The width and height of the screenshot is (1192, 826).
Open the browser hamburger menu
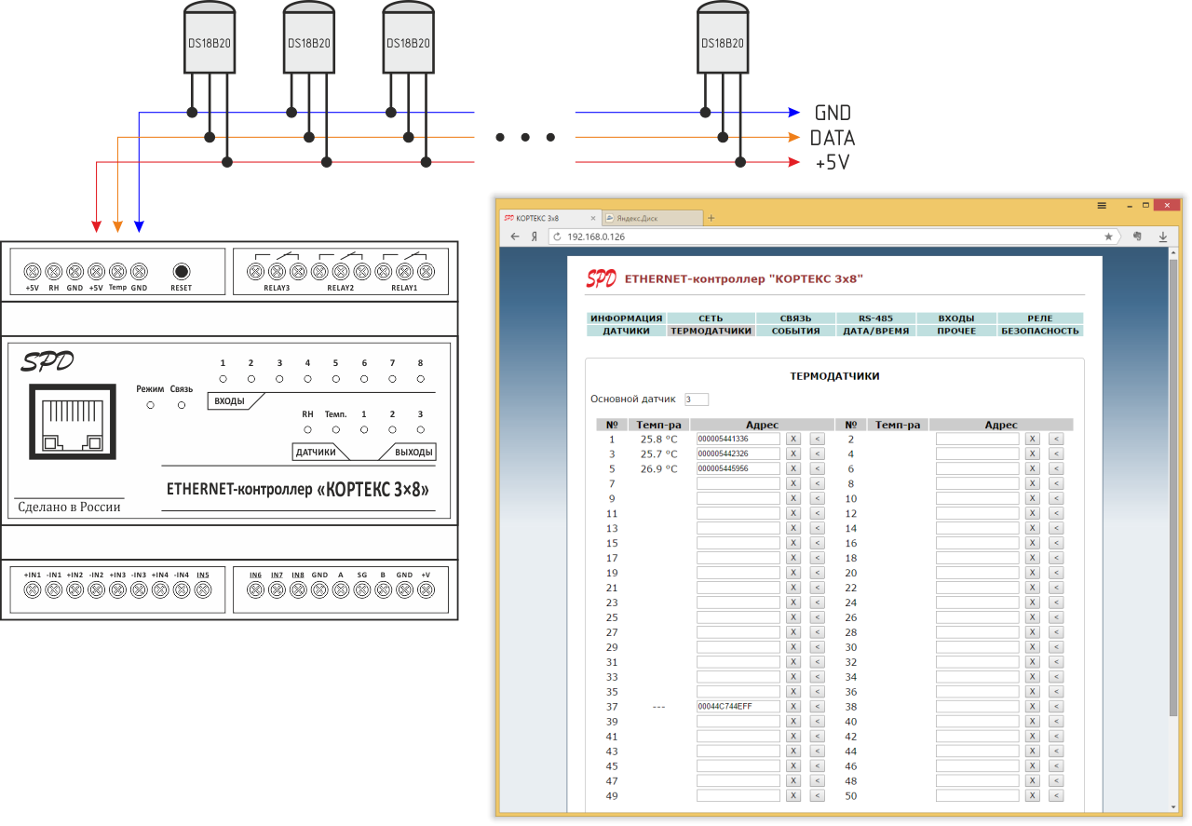[1102, 205]
